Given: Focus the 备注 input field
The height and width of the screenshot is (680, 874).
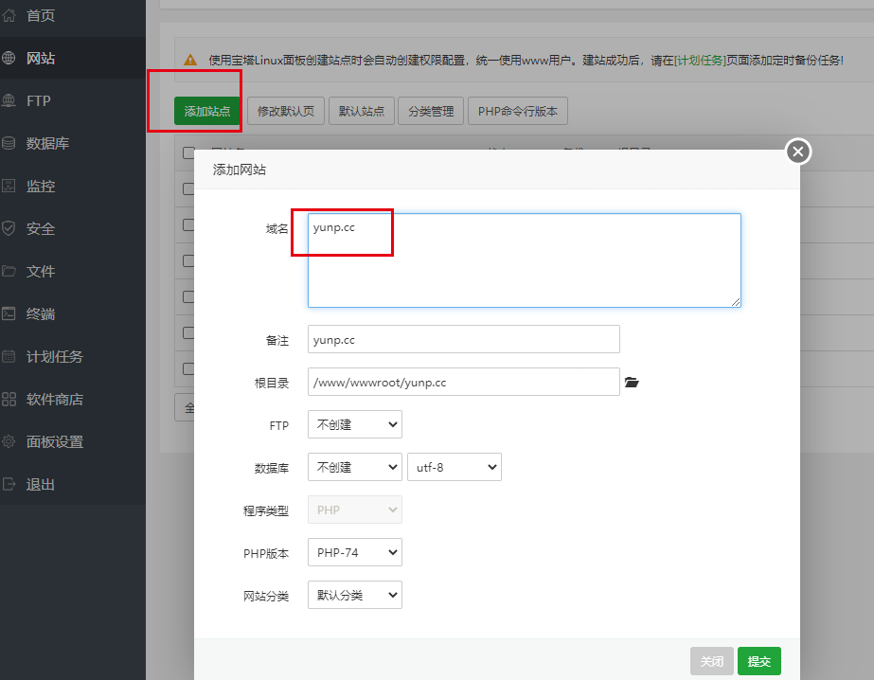Looking at the screenshot, I should 464,339.
